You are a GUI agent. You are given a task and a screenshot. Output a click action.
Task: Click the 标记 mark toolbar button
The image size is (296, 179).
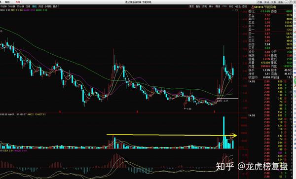pos(231,6)
